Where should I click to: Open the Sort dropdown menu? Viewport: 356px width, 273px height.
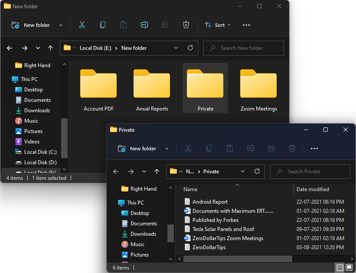pos(218,25)
